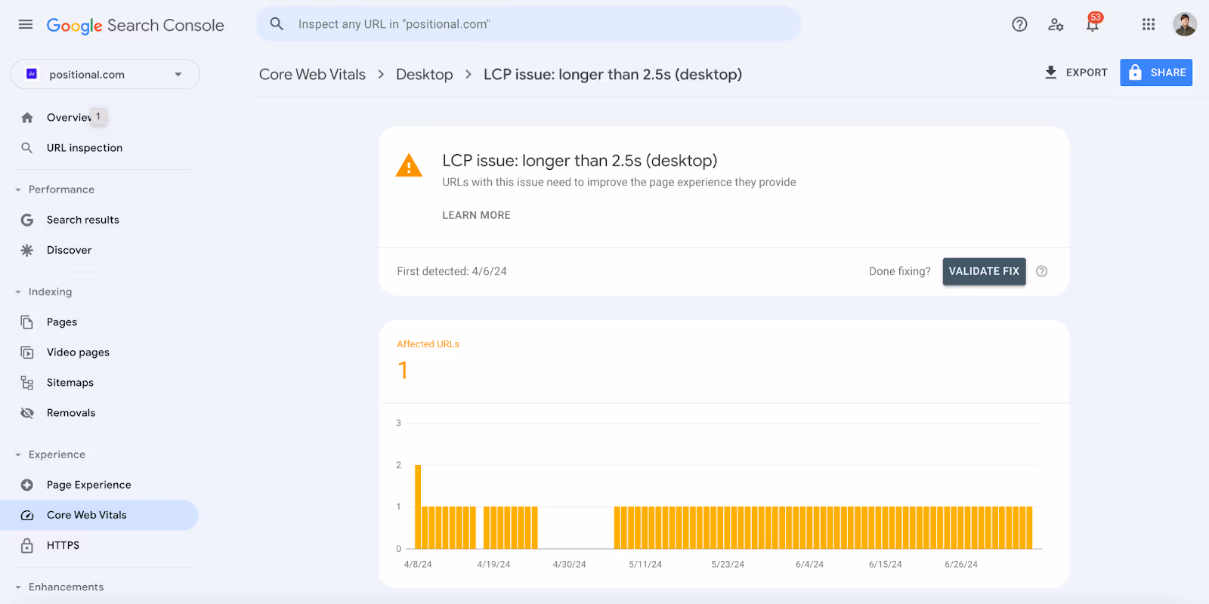Click the tall bar at 4/8/24
This screenshot has width=1209, height=604.
coord(418,507)
